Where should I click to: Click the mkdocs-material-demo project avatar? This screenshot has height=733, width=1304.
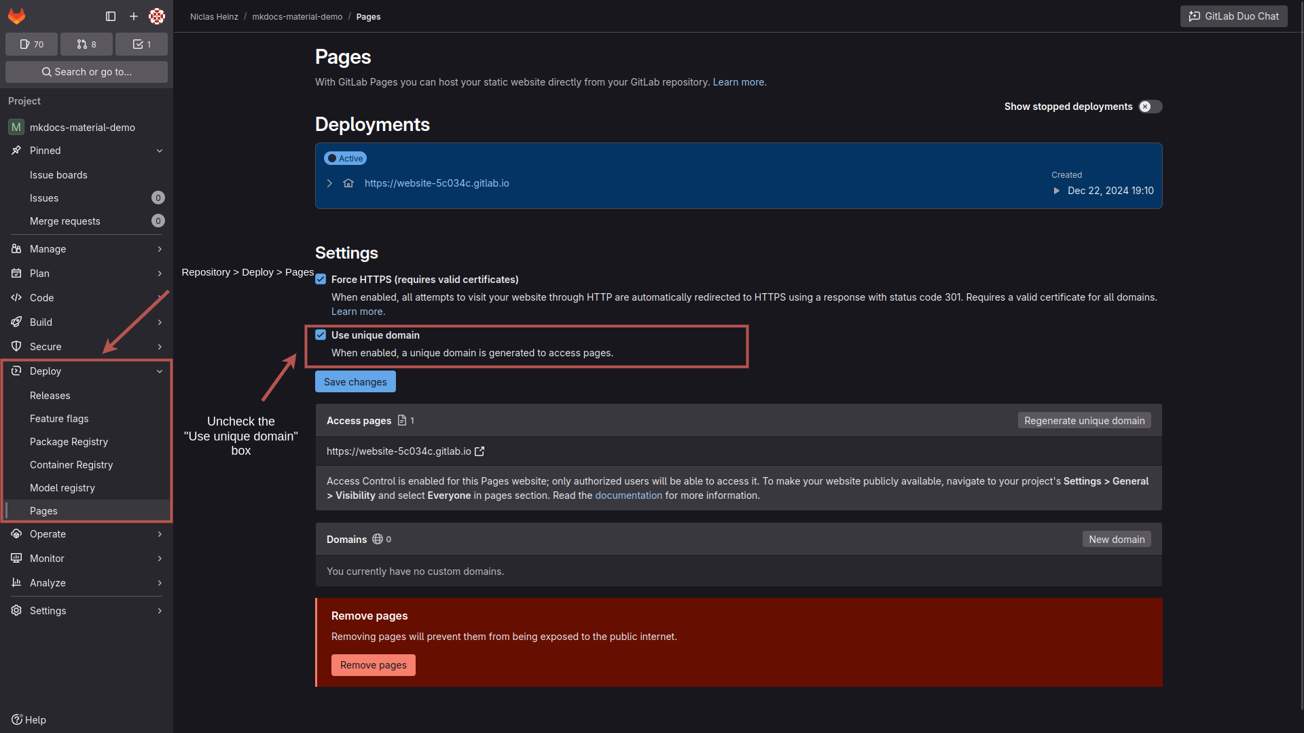click(x=16, y=127)
